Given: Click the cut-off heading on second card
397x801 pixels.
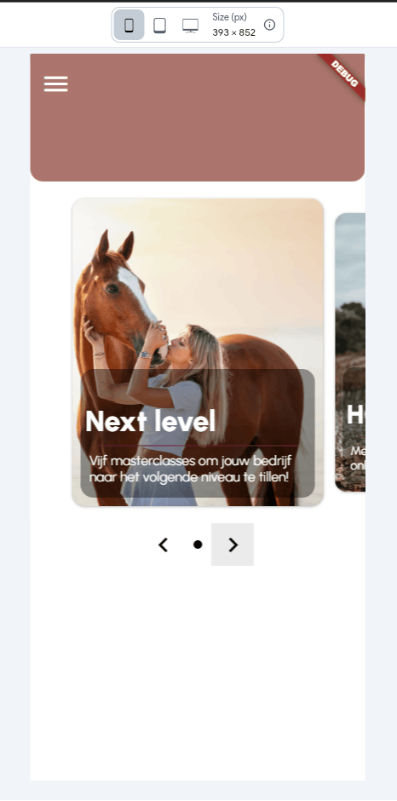Looking at the screenshot, I should click(x=355, y=414).
